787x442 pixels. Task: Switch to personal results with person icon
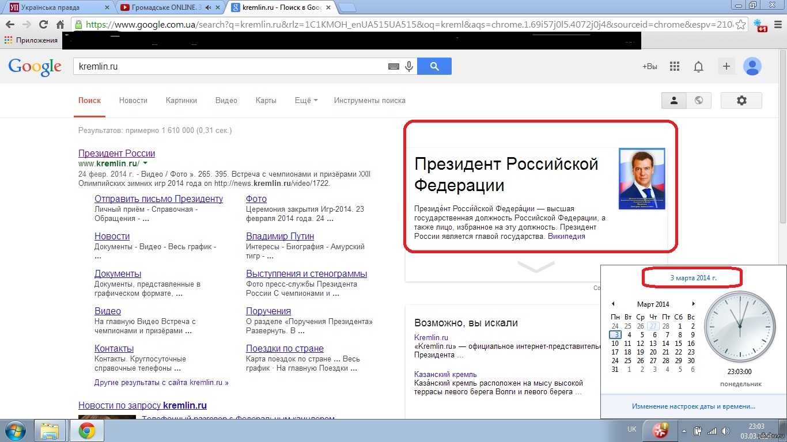tap(674, 100)
